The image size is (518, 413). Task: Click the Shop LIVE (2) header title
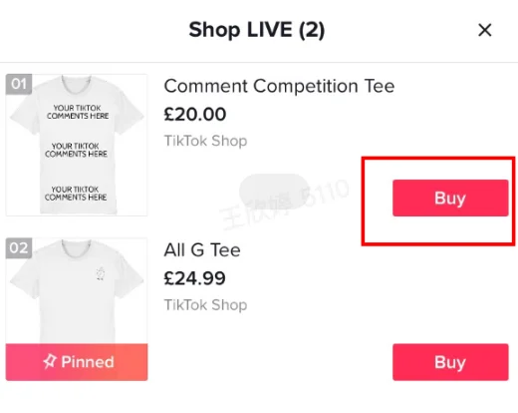pos(257,30)
